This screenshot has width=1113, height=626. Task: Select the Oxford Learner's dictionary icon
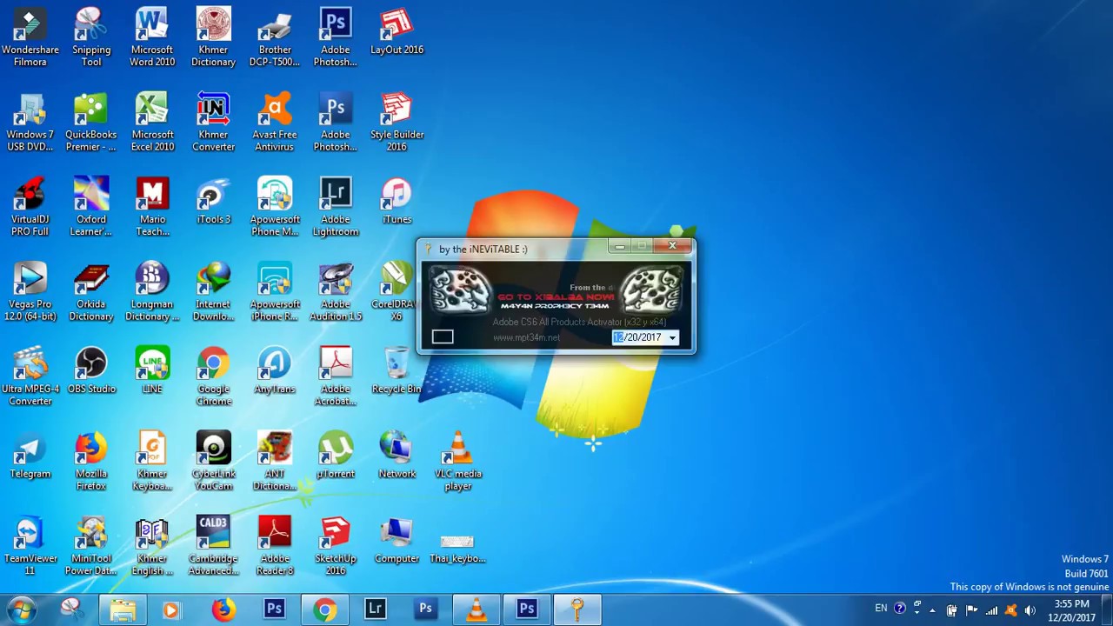[91, 207]
